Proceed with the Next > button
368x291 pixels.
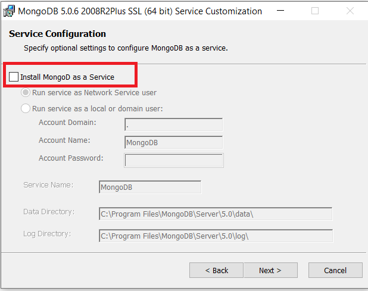point(270,270)
